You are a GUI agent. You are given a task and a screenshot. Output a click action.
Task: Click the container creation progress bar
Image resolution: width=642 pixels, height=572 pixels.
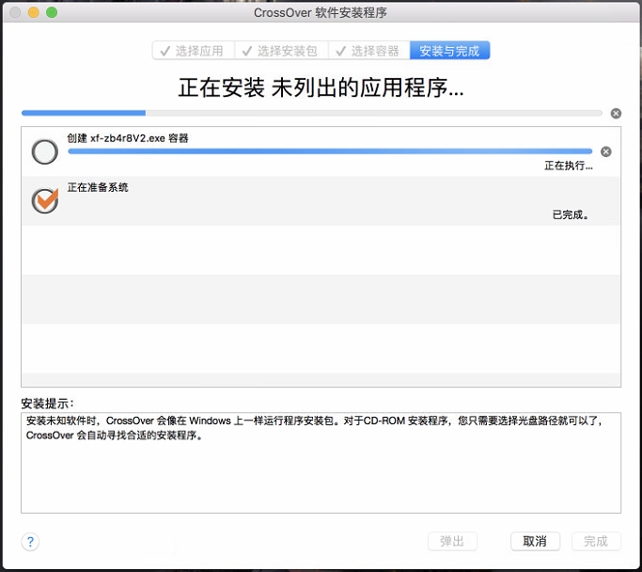pos(330,151)
